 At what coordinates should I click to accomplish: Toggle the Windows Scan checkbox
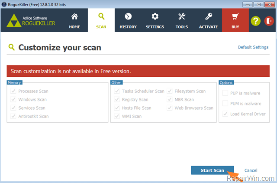[x=13, y=99]
